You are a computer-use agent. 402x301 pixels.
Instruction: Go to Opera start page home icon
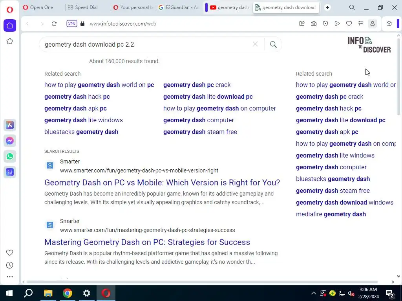pyautogui.click(x=10, y=25)
